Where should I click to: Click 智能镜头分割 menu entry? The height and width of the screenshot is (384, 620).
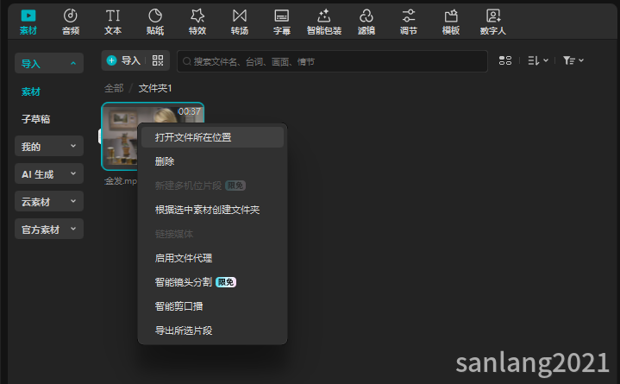coord(183,282)
